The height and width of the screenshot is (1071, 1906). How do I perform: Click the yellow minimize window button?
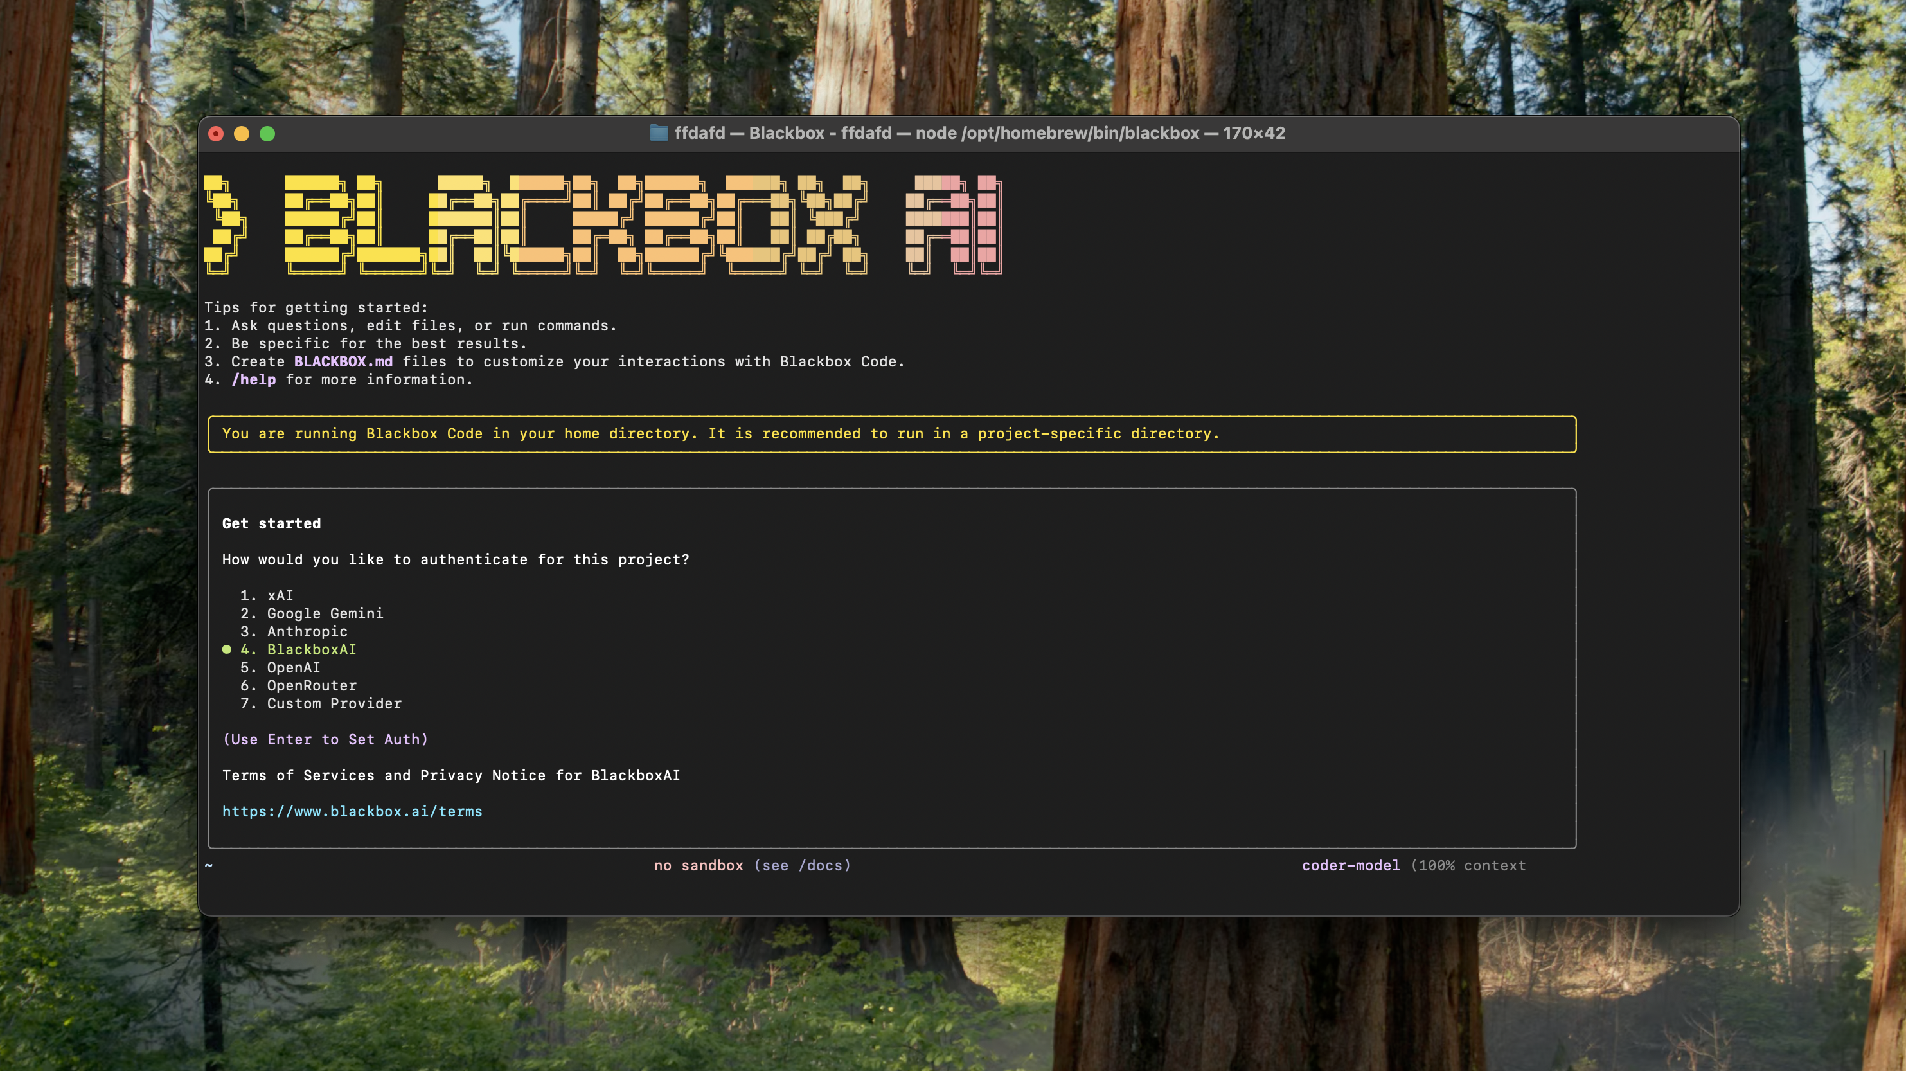[x=242, y=134]
